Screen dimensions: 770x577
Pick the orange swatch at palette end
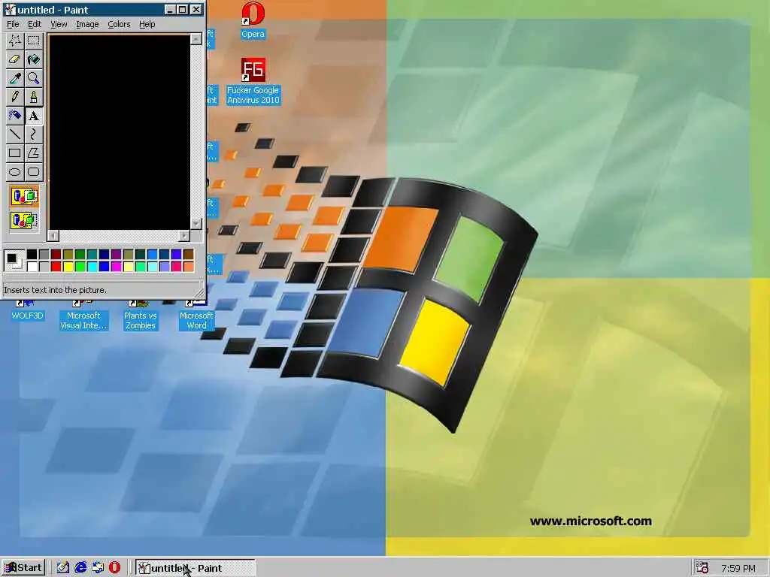[189, 267]
